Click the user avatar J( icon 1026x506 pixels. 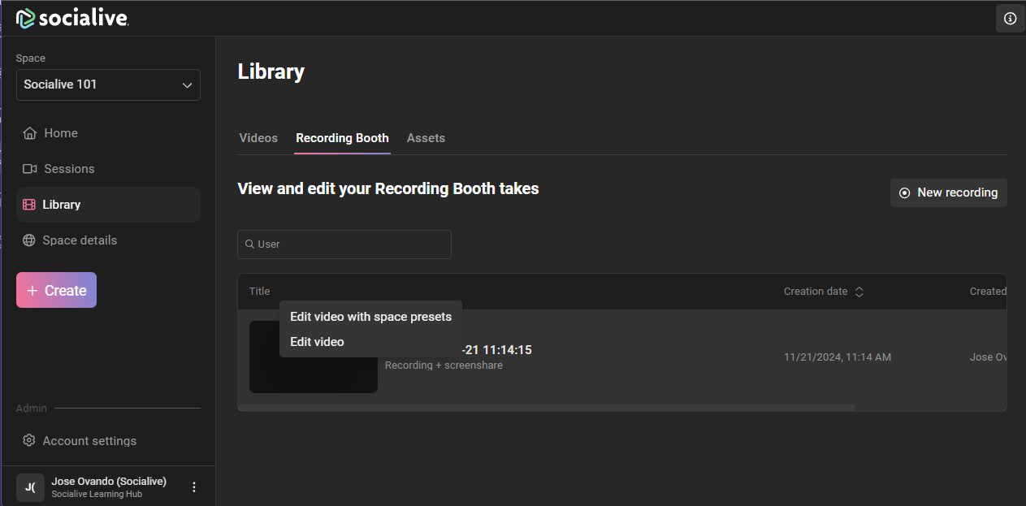click(x=30, y=487)
